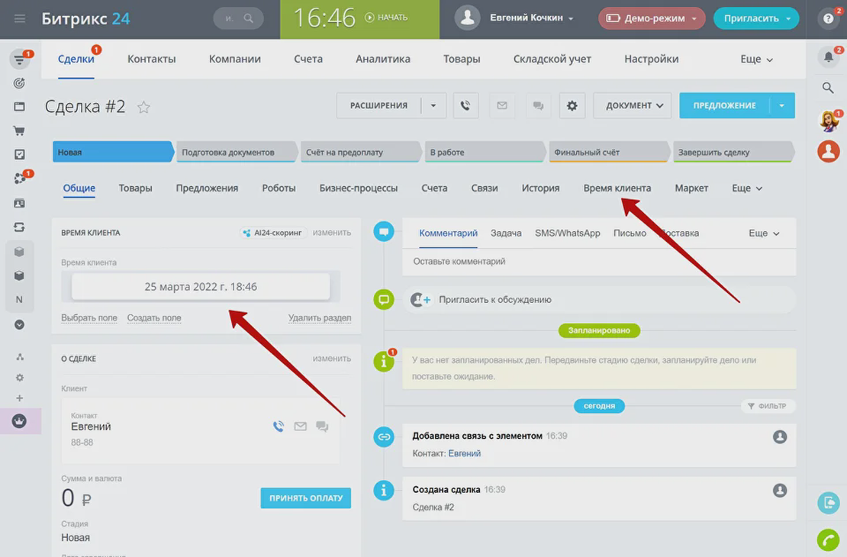Click the help question mark icon
This screenshot has width=847, height=557.
(829, 19)
